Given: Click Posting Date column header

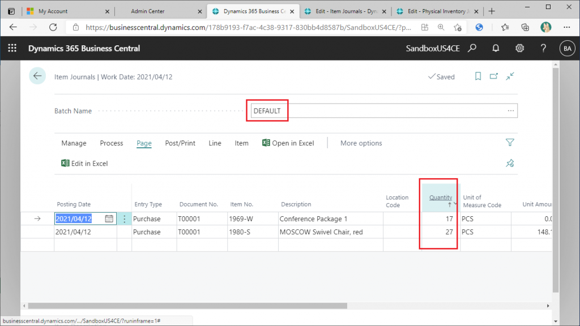Looking at the screenshot, I should [74, 204].
